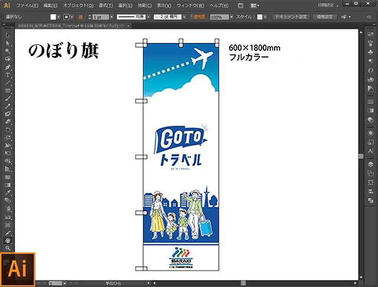Open the Gradient panel icon
The image size is (378, 287).
tap(370, 110)
